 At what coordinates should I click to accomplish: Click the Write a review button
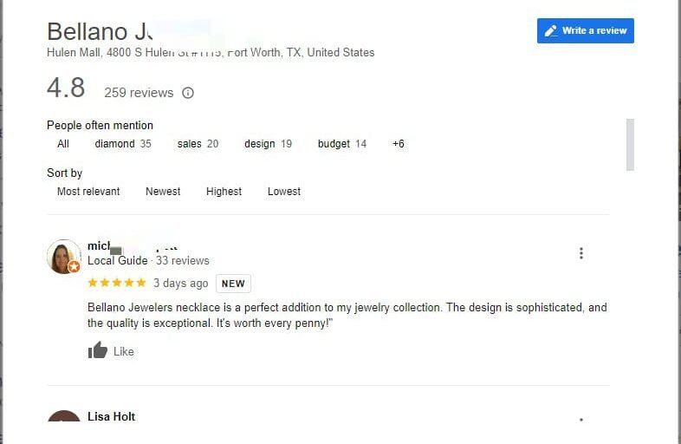585,31
